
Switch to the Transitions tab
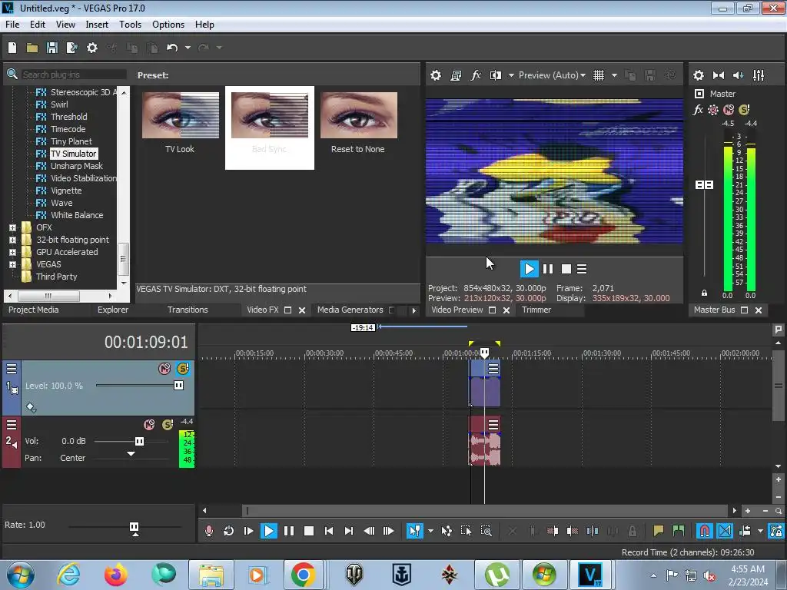pyautogui.click(x=188, y=310)
